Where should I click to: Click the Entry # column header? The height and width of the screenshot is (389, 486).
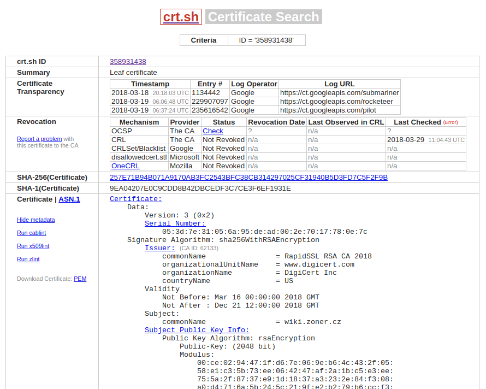(x=210, y=84)
